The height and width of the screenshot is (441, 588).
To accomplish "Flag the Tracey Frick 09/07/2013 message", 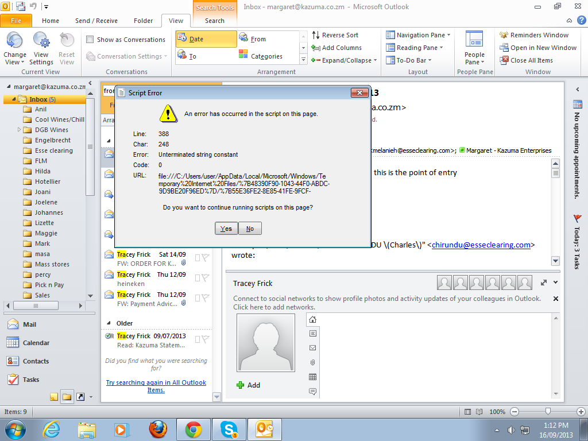I will (x=205, y=339).
